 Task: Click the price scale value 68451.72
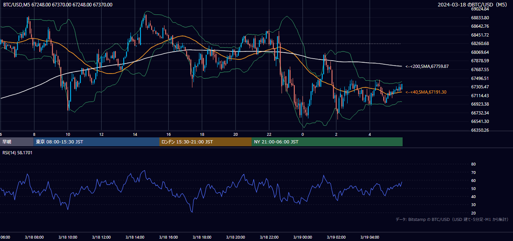coord(480,35)
